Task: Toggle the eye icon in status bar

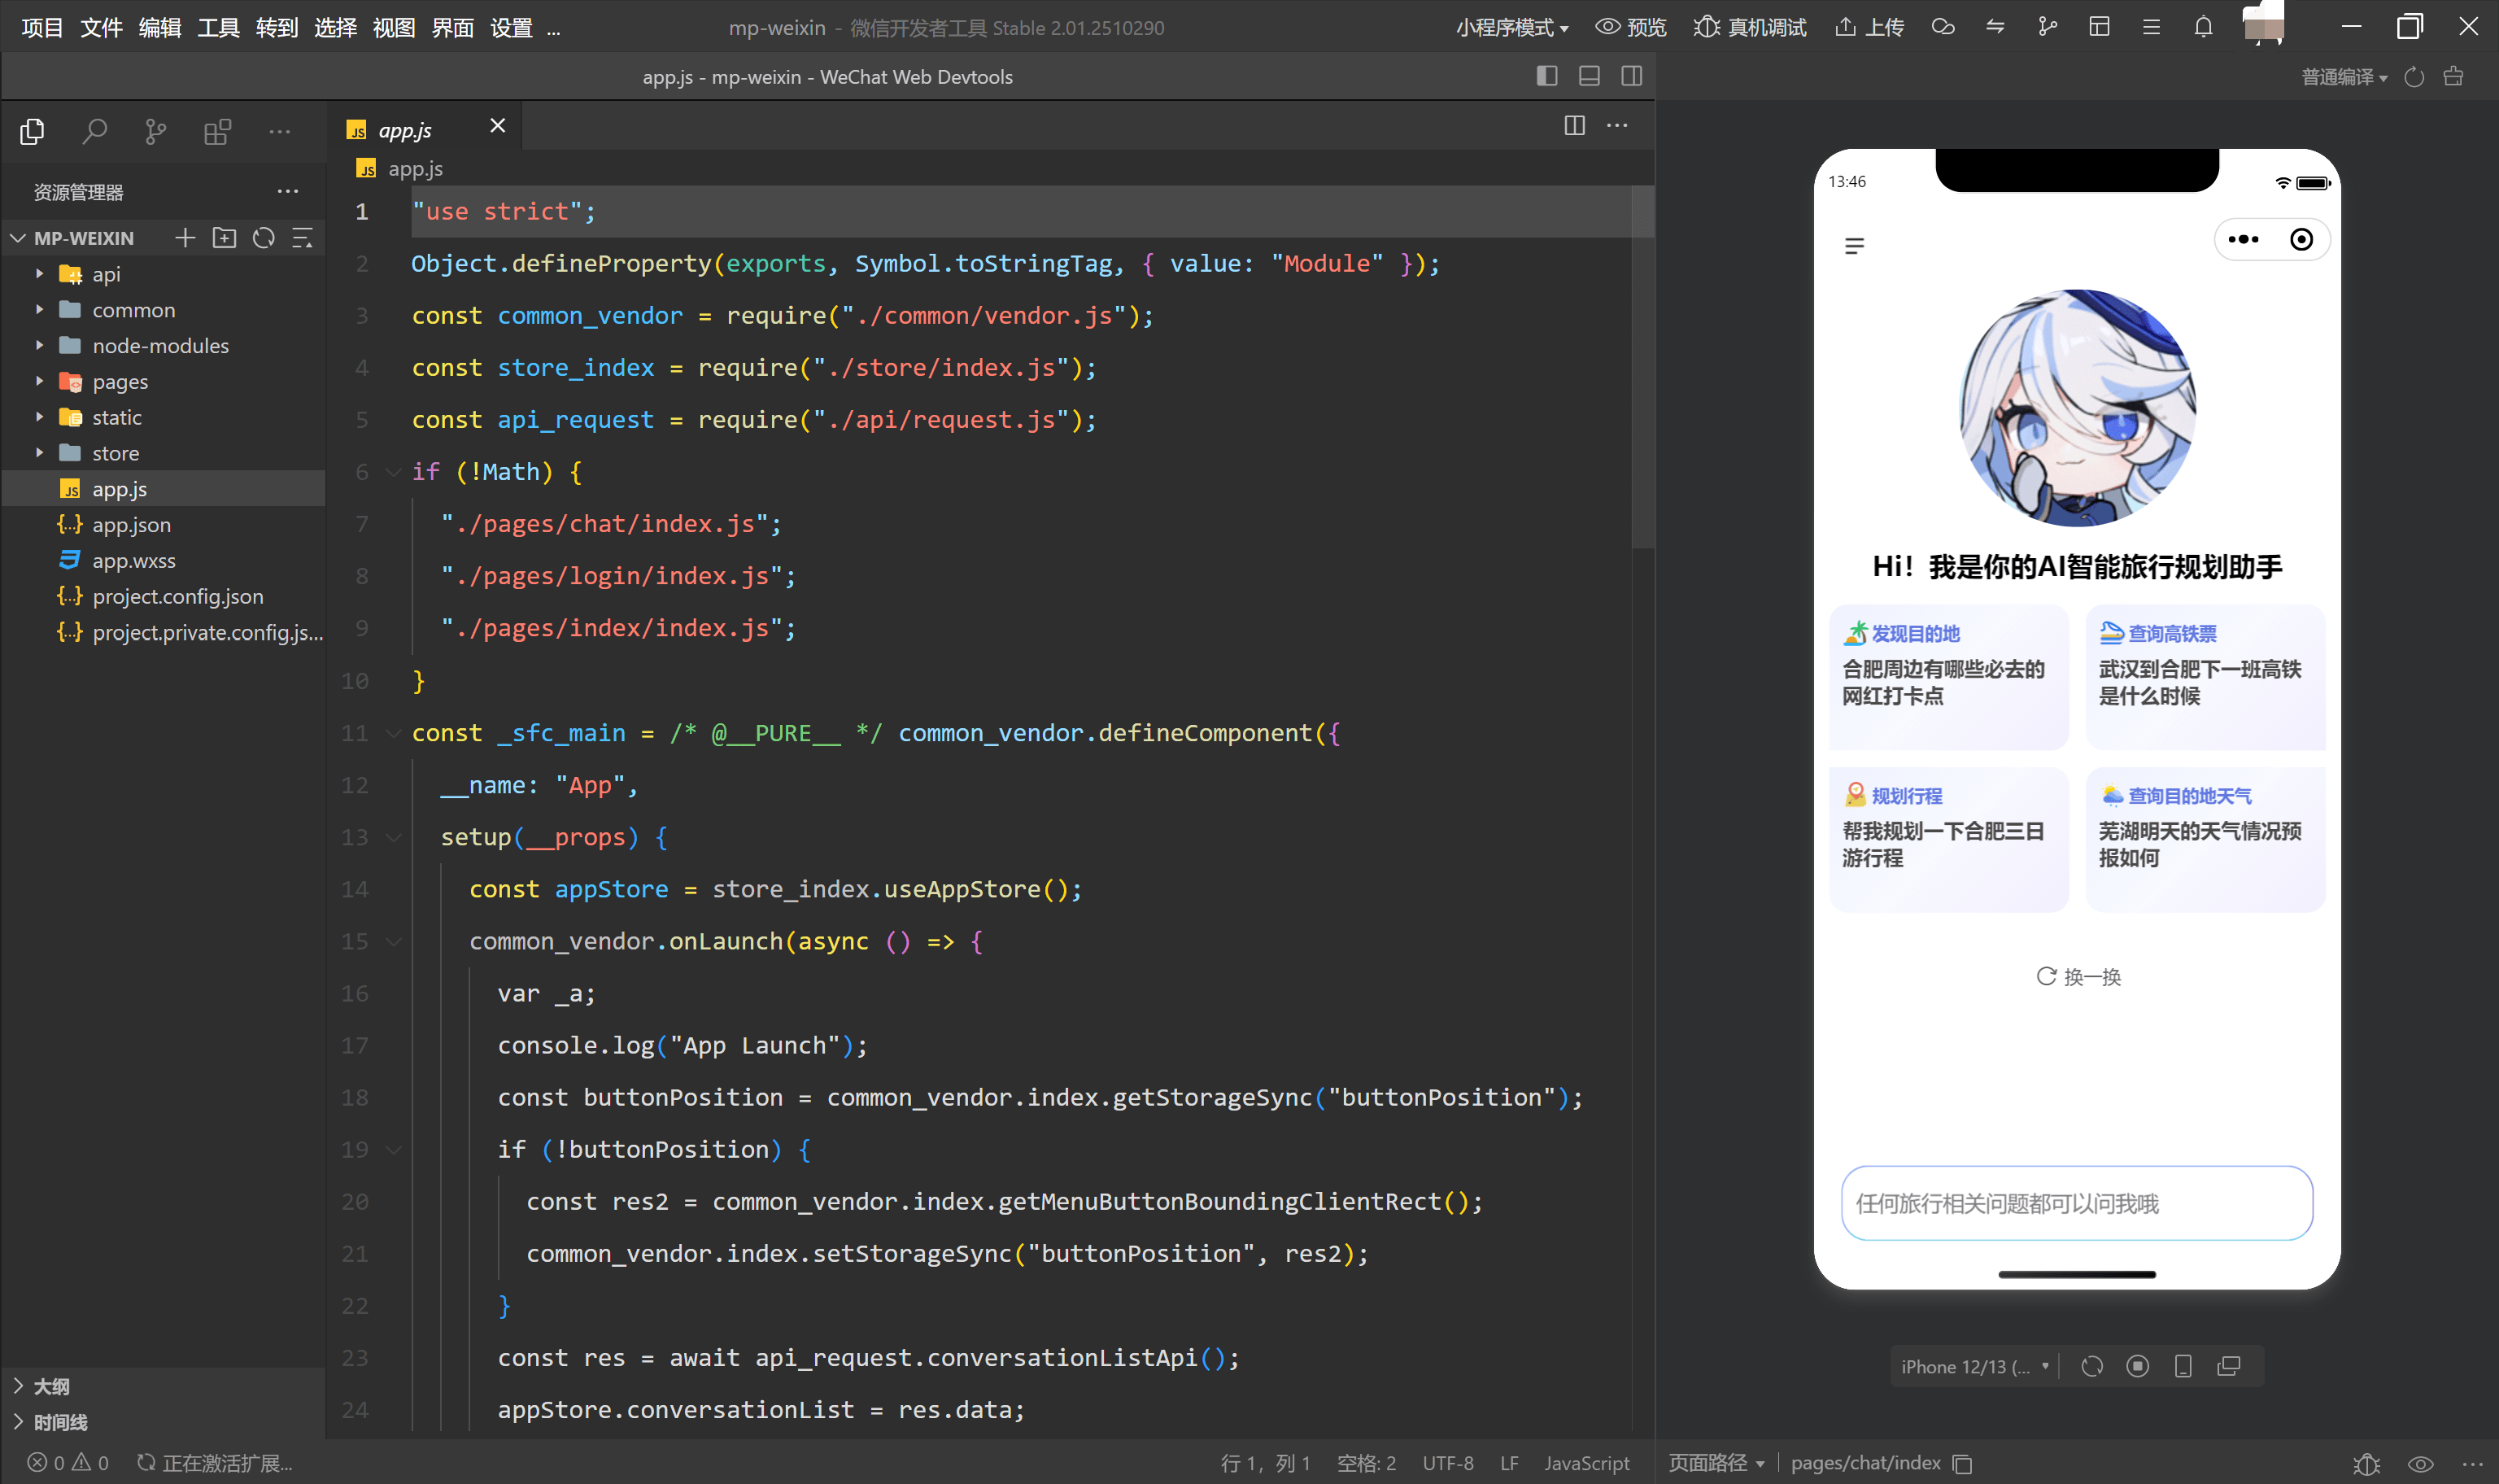Action: pyautogui.click(x=2420, y=1463)
